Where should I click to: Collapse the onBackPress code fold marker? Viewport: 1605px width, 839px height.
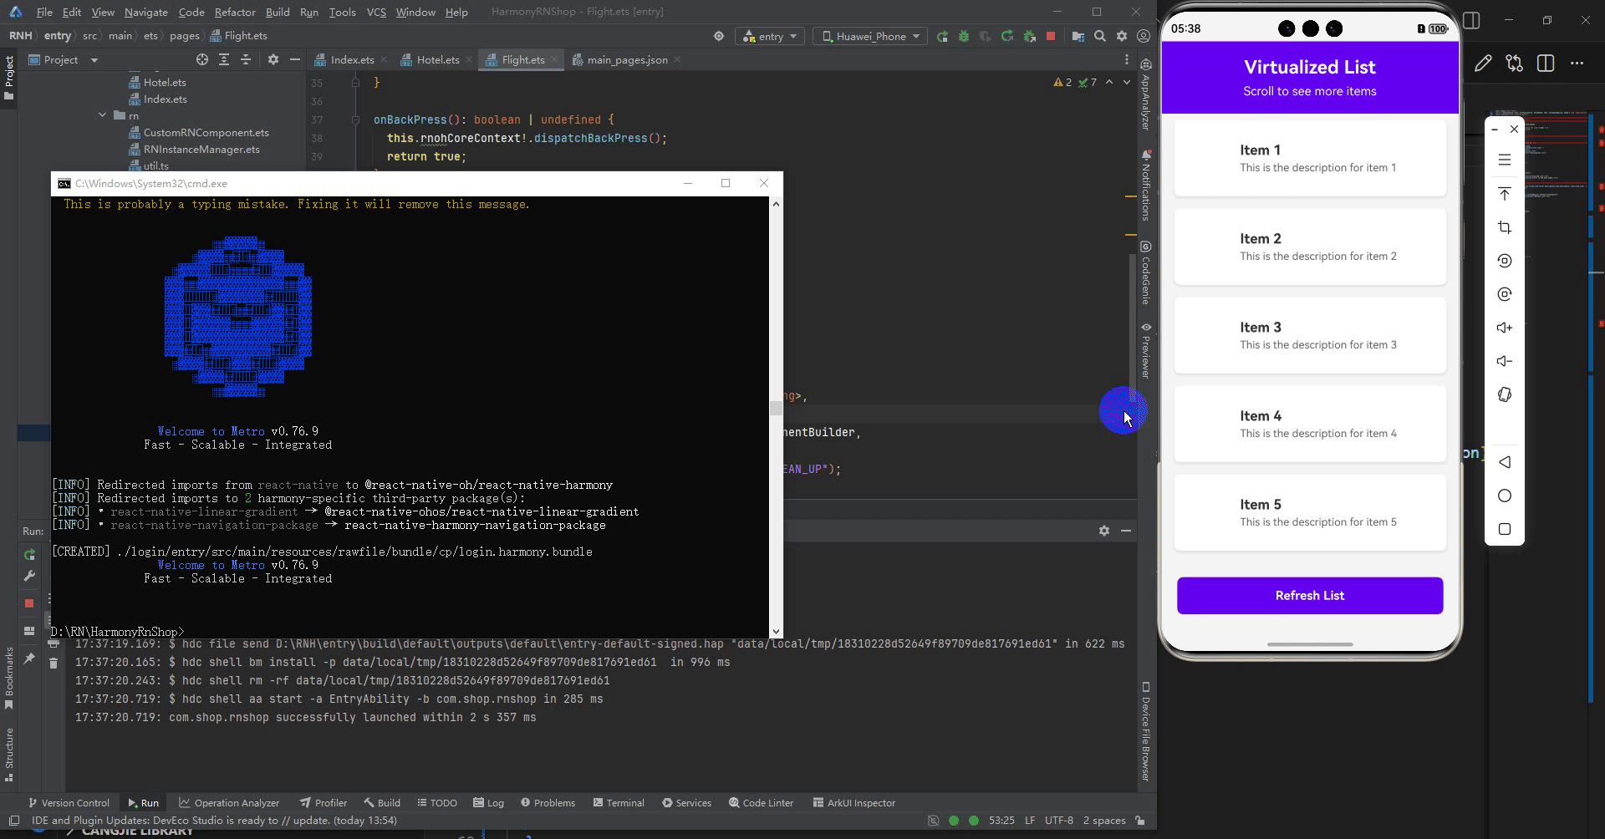[355, 119]
